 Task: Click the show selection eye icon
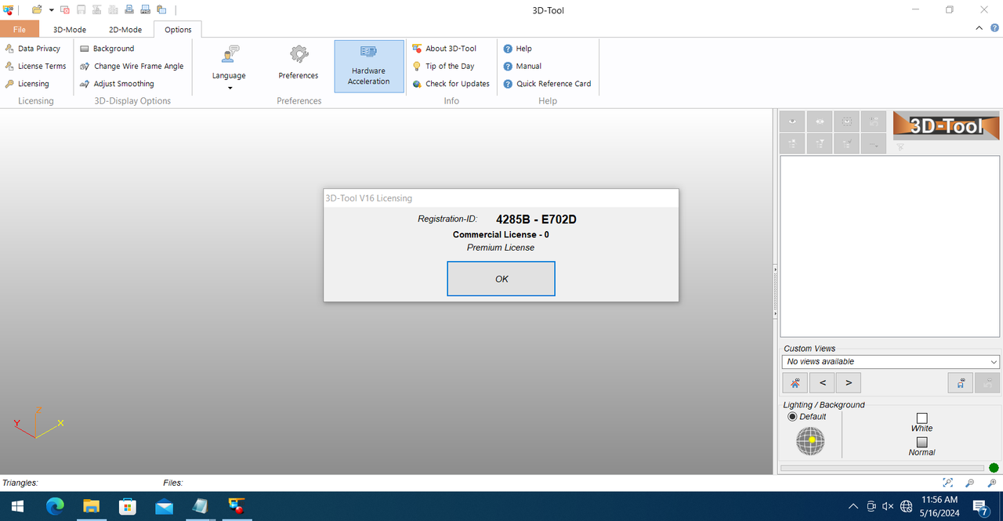[846, 121]
